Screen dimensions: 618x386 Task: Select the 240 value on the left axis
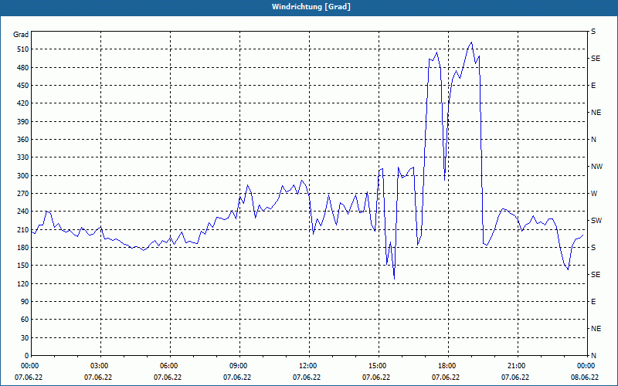click(x=23, y=212)
